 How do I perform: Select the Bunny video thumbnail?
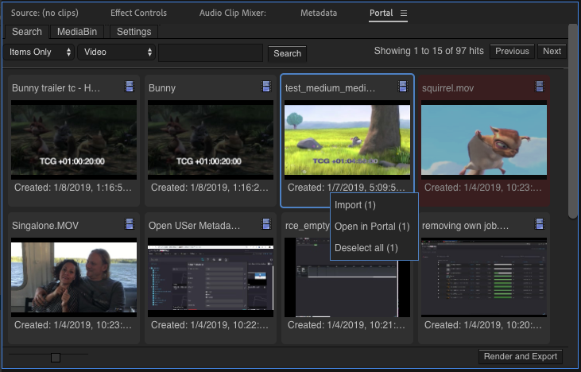211,140
